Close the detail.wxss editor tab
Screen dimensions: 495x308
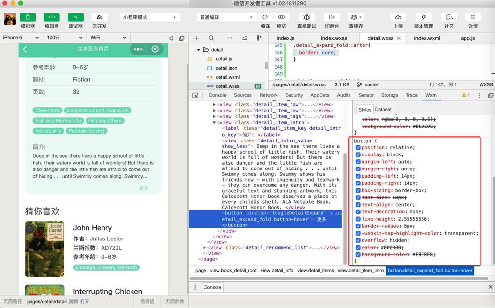coord(399,38)
